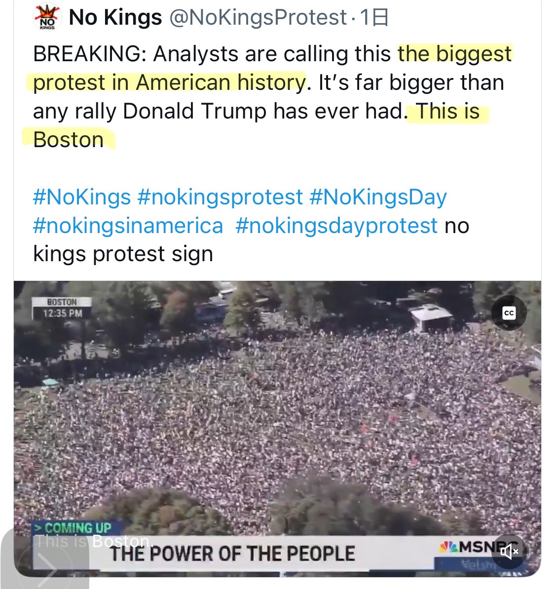Click the MSNBC logo in the video
This screenshot has height=589, width=555.
click(474, 548)
